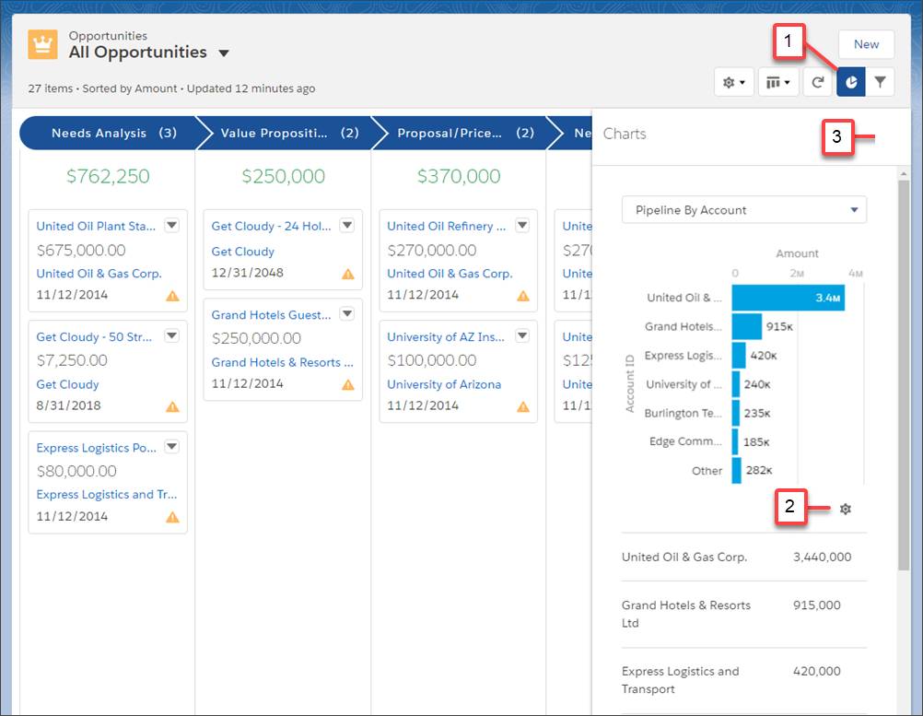This screenshot has width=923, height=716.
Task: Select the Needs Analysis stage header
Action: 111,133
